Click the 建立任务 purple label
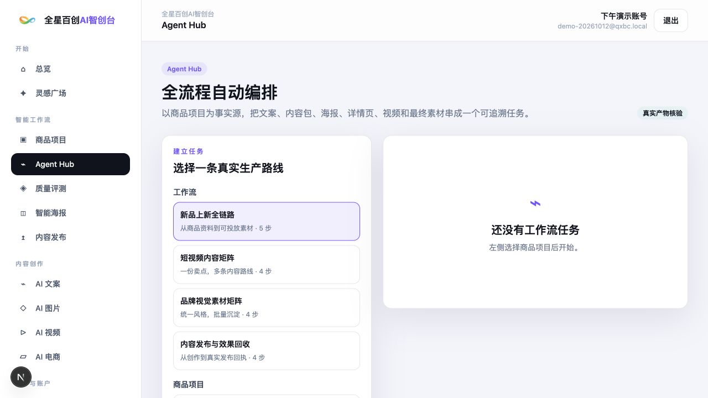This screenshot has height=398, width=708. tap(189, 151)
